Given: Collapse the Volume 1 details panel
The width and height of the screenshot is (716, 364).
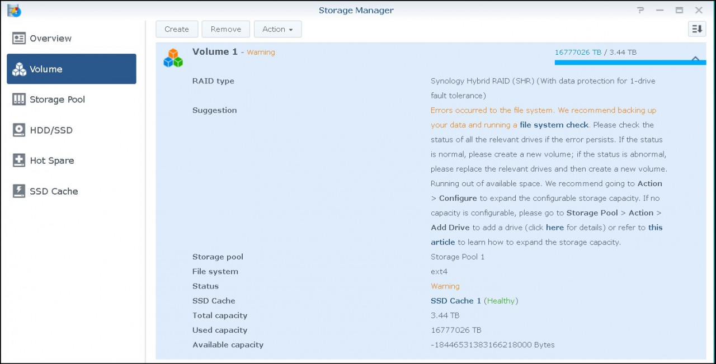Looking at the screenshot, I should (695, 58).
